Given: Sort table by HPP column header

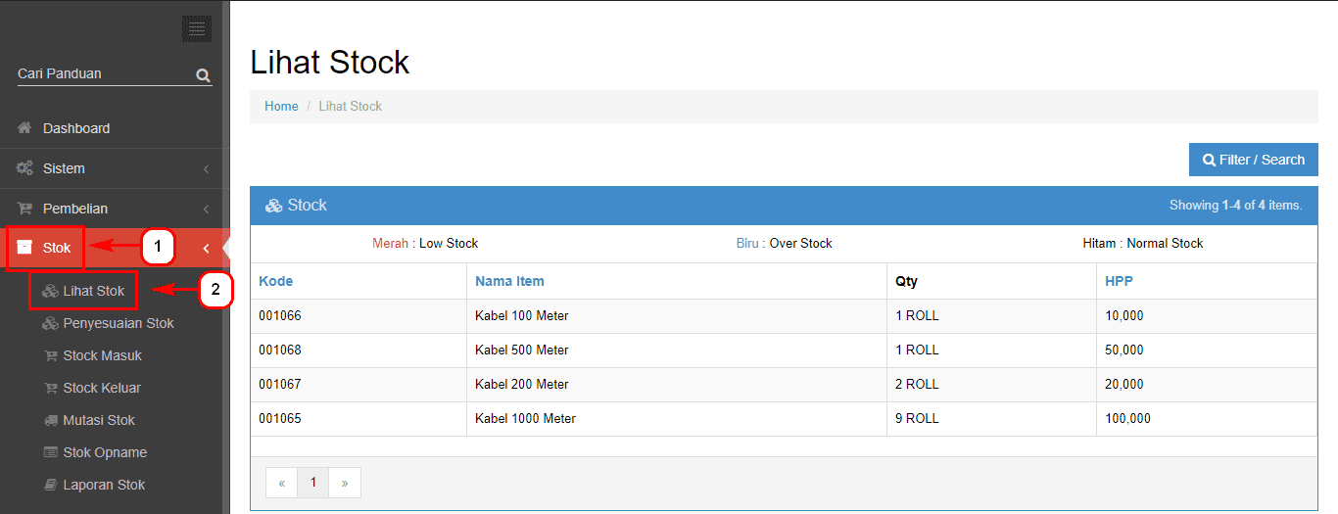Looking at the screenshot, I should (x=1119, y=281).
